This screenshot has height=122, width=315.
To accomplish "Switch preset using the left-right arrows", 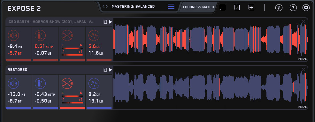I will (x=105, y=6).
